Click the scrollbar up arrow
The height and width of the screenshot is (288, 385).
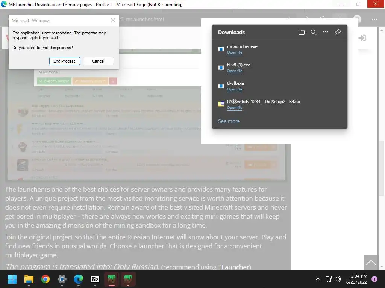(381, 30)
